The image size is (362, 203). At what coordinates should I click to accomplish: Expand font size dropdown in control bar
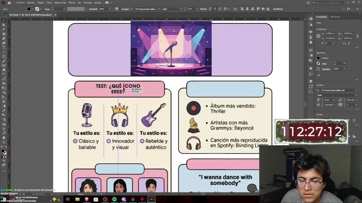click(197, 9)
